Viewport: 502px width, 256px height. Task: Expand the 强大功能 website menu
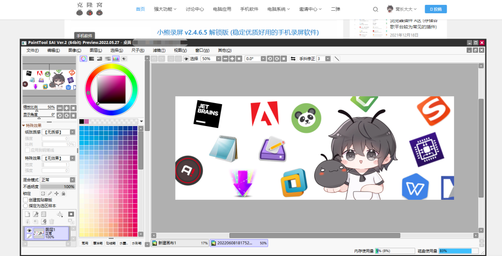[x=165, y=9]
